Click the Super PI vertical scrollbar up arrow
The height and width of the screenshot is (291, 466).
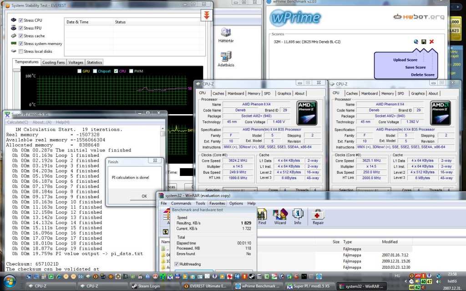(x=162, y=128)
